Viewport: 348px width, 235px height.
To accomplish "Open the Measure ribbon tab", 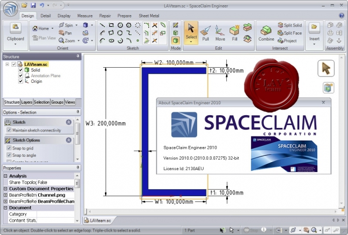I will pos(85,16).
